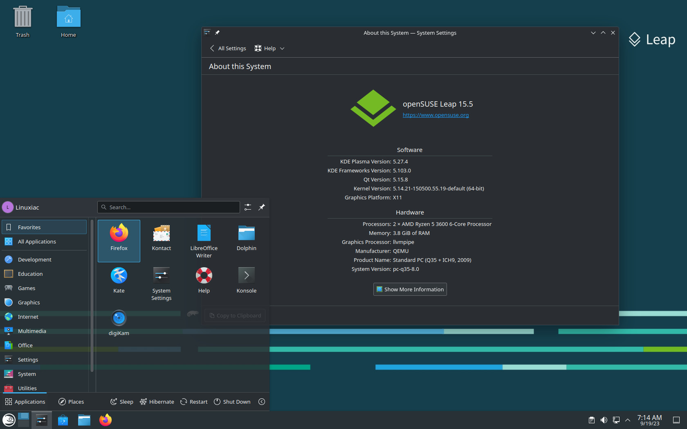Collapse session actions with the round arrow
Screen dimensions: 687x429
[262, 402]
